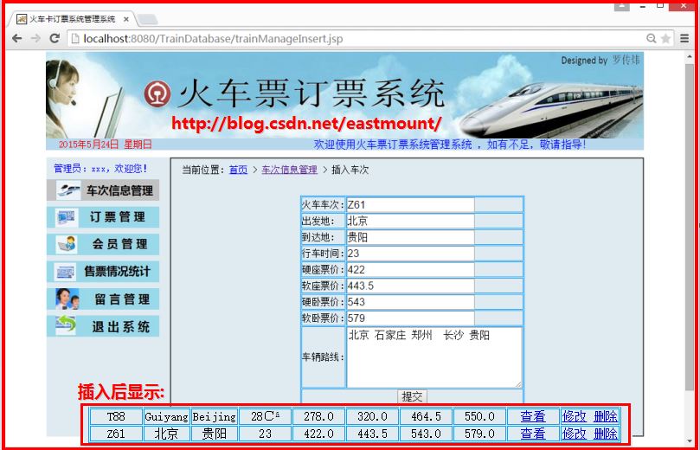Open the 售票情况统计 sidebar menu
The width and height of the screenshot is (700, 450).
(103, 272)
